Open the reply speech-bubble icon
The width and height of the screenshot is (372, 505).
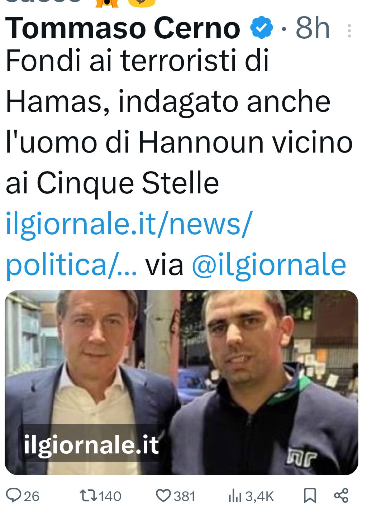pyautogui.click(x=14, y=495)
